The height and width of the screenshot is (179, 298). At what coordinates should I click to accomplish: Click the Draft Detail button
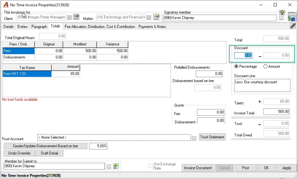[49, 153]
